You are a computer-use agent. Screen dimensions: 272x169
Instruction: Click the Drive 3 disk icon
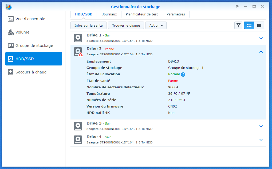pyautogui.click(x=78, y=126)
